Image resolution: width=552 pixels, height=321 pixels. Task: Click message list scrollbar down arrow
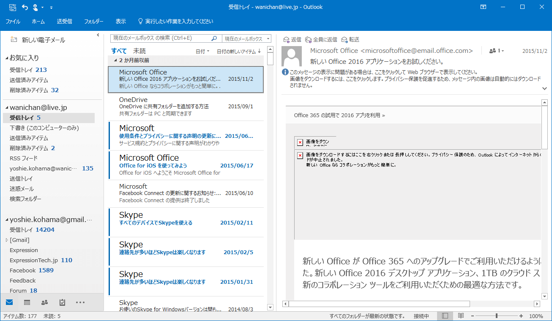(x=271, y=307)
